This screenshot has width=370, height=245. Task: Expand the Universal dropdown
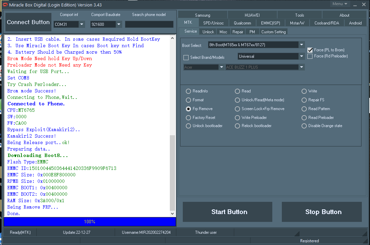(301, 56)
